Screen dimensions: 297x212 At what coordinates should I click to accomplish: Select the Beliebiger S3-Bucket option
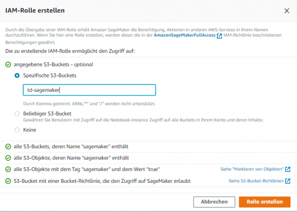tap(17, 113)
